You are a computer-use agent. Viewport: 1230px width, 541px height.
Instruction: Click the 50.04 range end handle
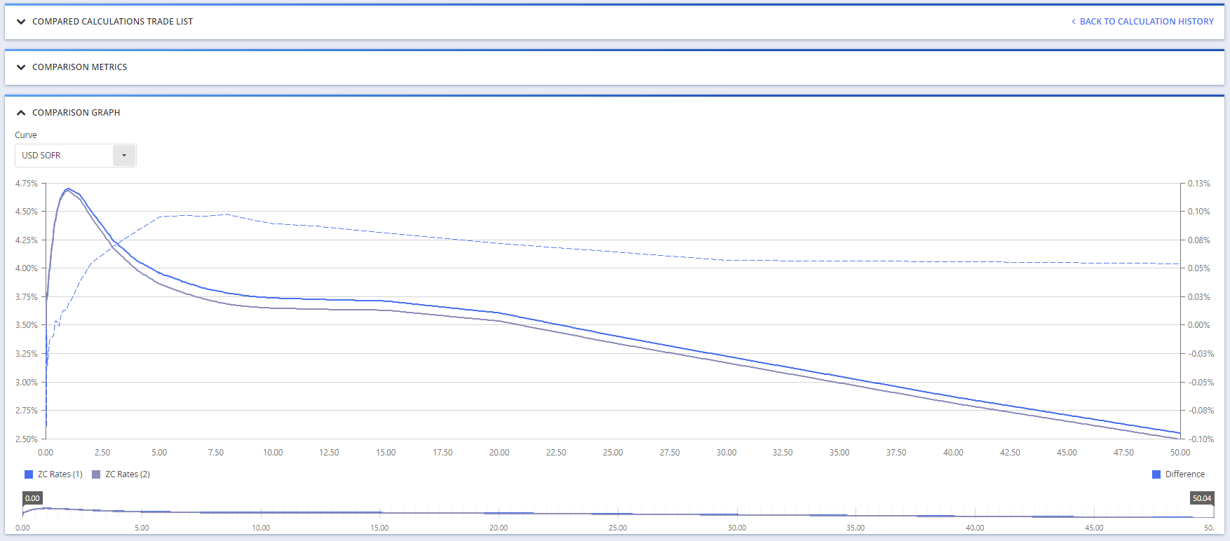coord(1201,498)
